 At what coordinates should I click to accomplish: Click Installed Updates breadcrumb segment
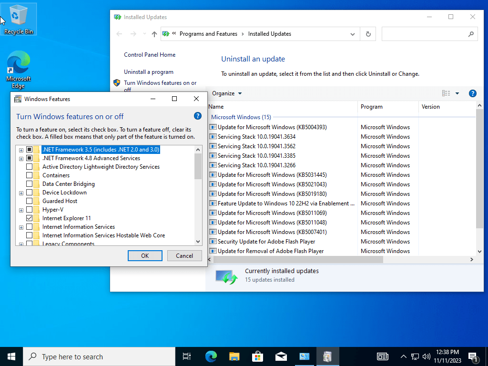(270, 34)
